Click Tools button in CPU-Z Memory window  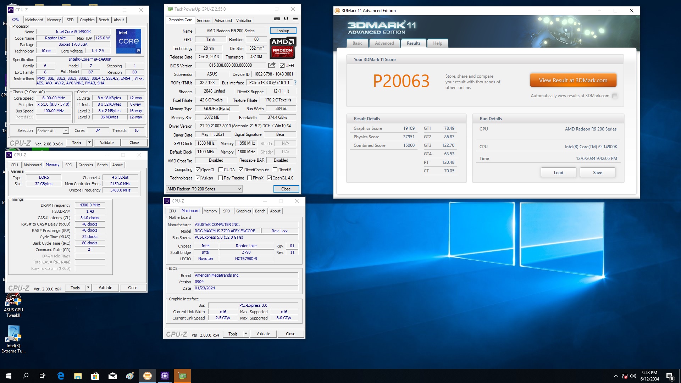(x=75, y=288)
